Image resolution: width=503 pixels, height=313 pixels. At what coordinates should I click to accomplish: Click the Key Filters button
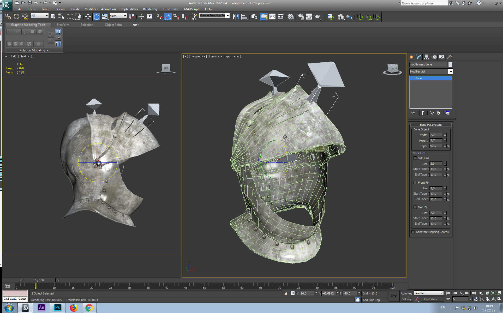(x=432, y=299)
